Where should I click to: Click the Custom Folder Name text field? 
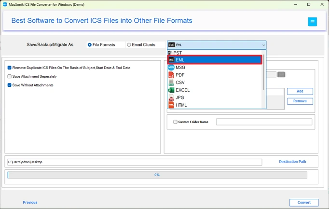(x=264, y=122)
